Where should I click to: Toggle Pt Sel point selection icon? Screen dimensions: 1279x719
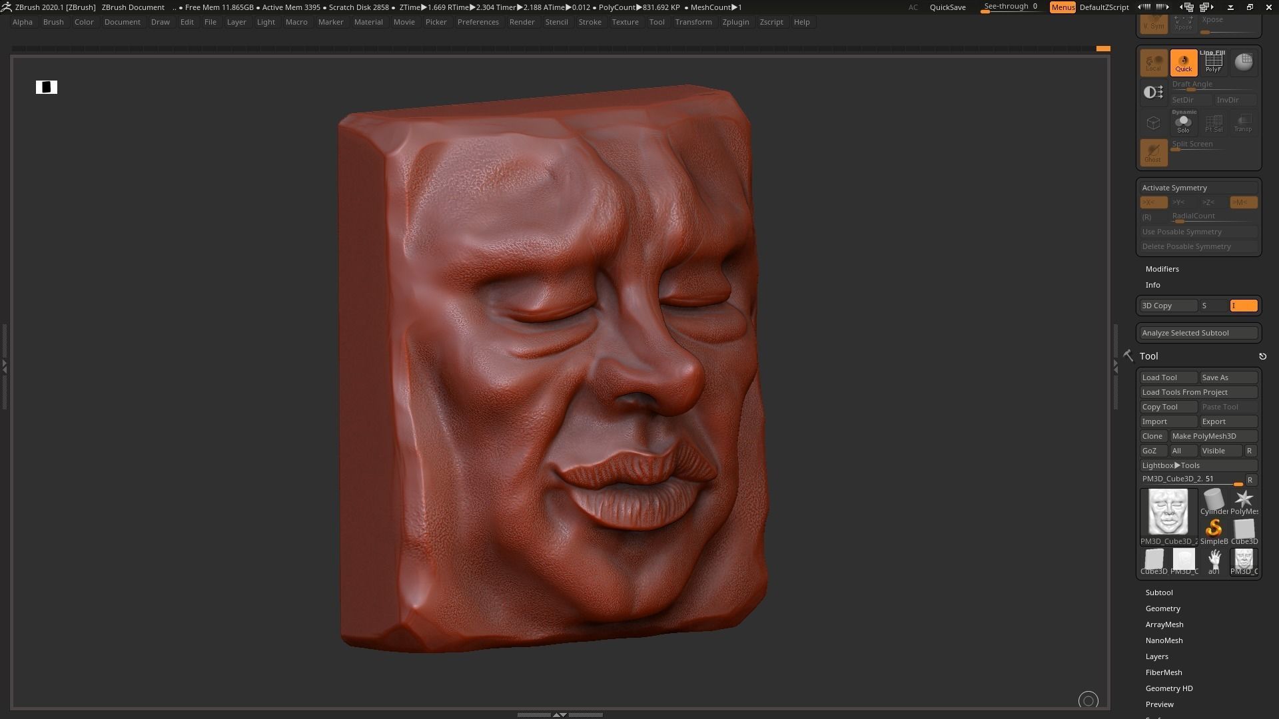click(x=1213, y=122)
